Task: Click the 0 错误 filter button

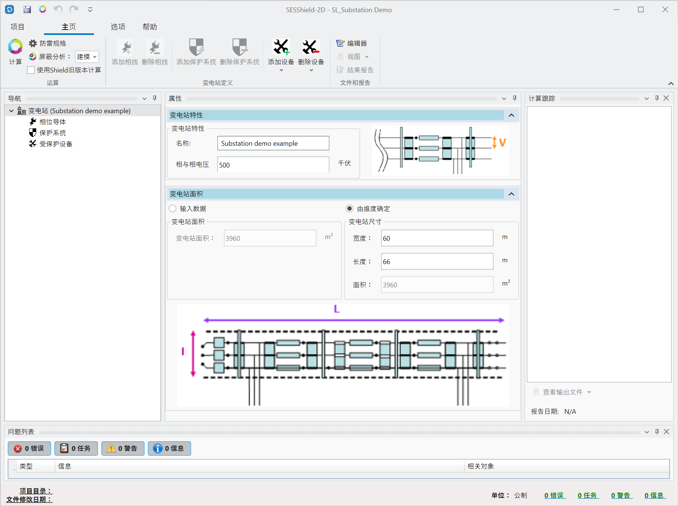Action: coord(29,448)
